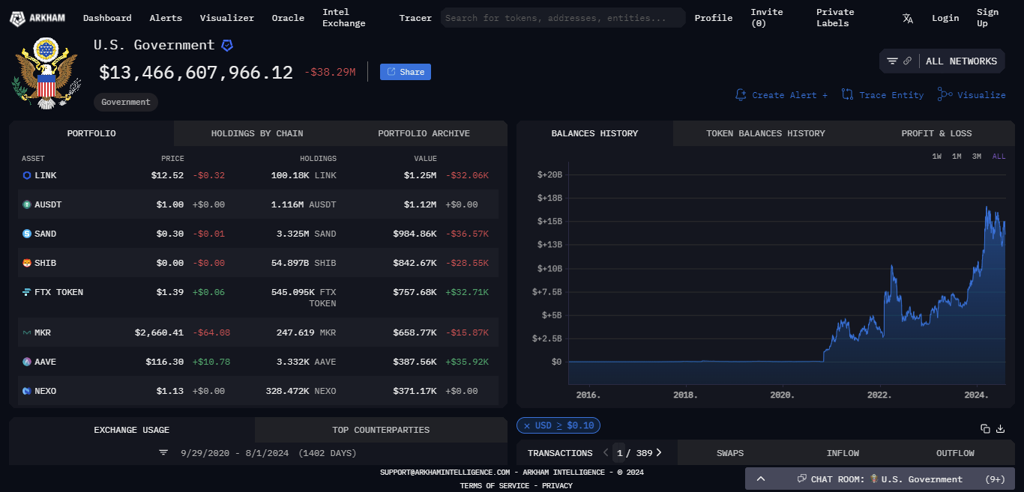This screenshot has width=1024, height=492.
Task: Download transactions with the download icon
Action: click(x=1000, y=428)
